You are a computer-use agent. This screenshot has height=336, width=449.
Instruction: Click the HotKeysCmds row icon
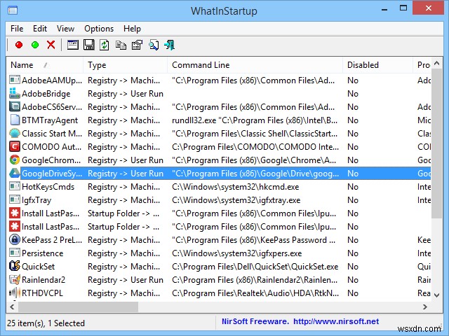[x=14, y=186]
